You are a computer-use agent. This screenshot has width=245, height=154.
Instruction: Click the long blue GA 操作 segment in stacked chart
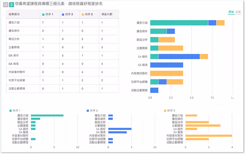point(179,57)
